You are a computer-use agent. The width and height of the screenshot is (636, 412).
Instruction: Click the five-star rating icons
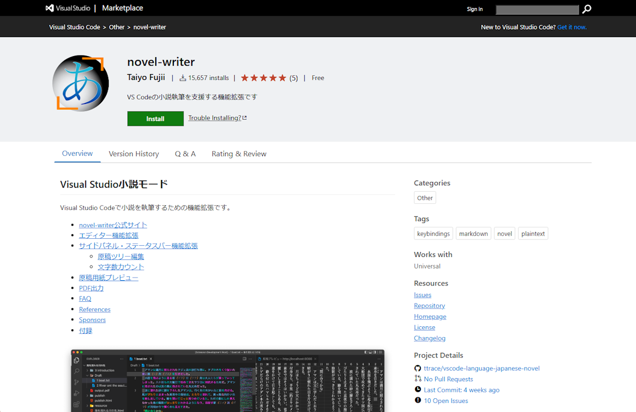click(263, 78)
